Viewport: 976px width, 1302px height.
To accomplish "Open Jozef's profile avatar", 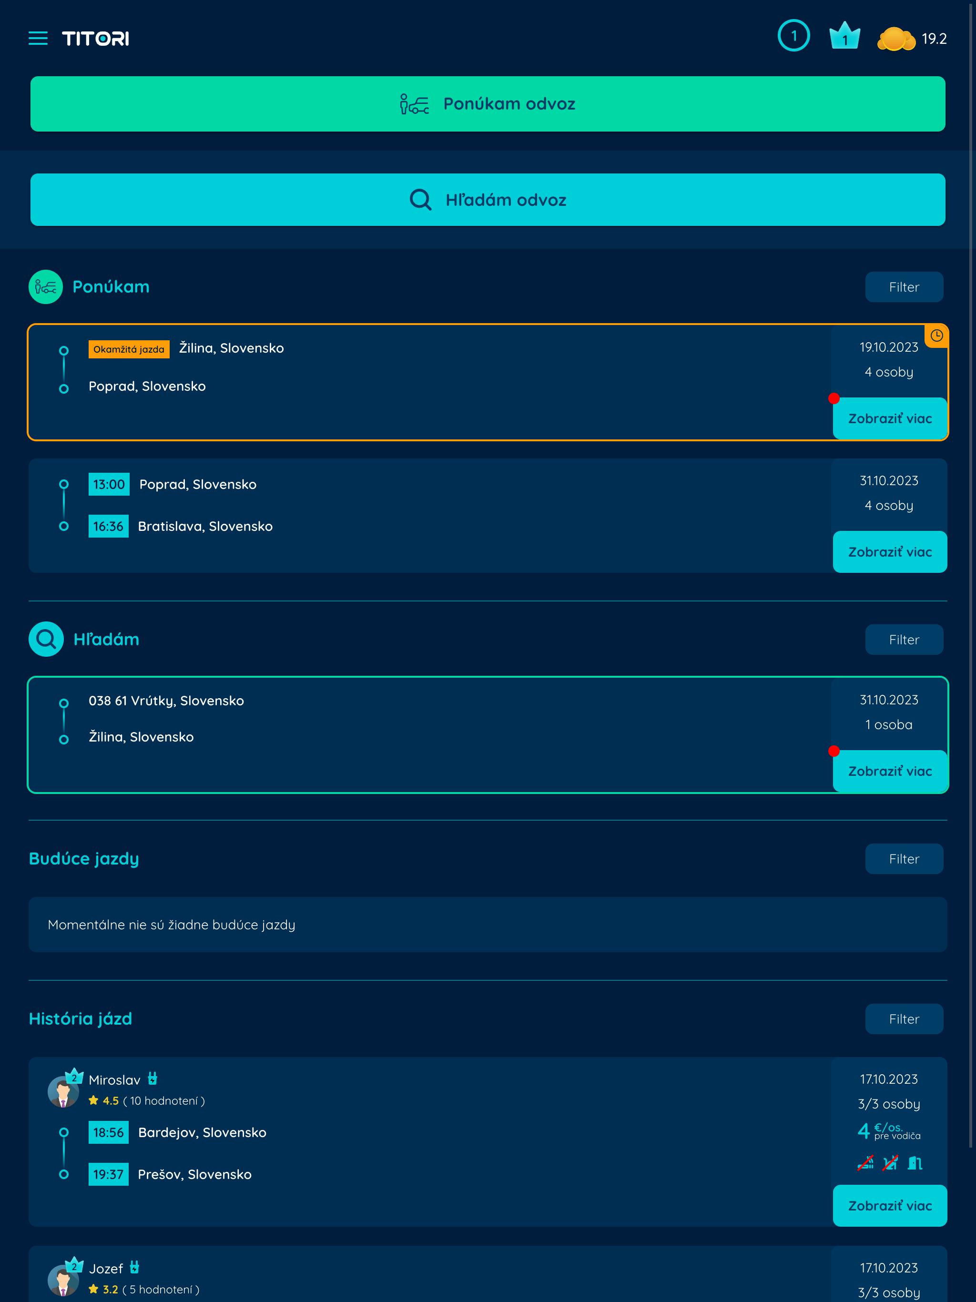I will coord(63,1280).
